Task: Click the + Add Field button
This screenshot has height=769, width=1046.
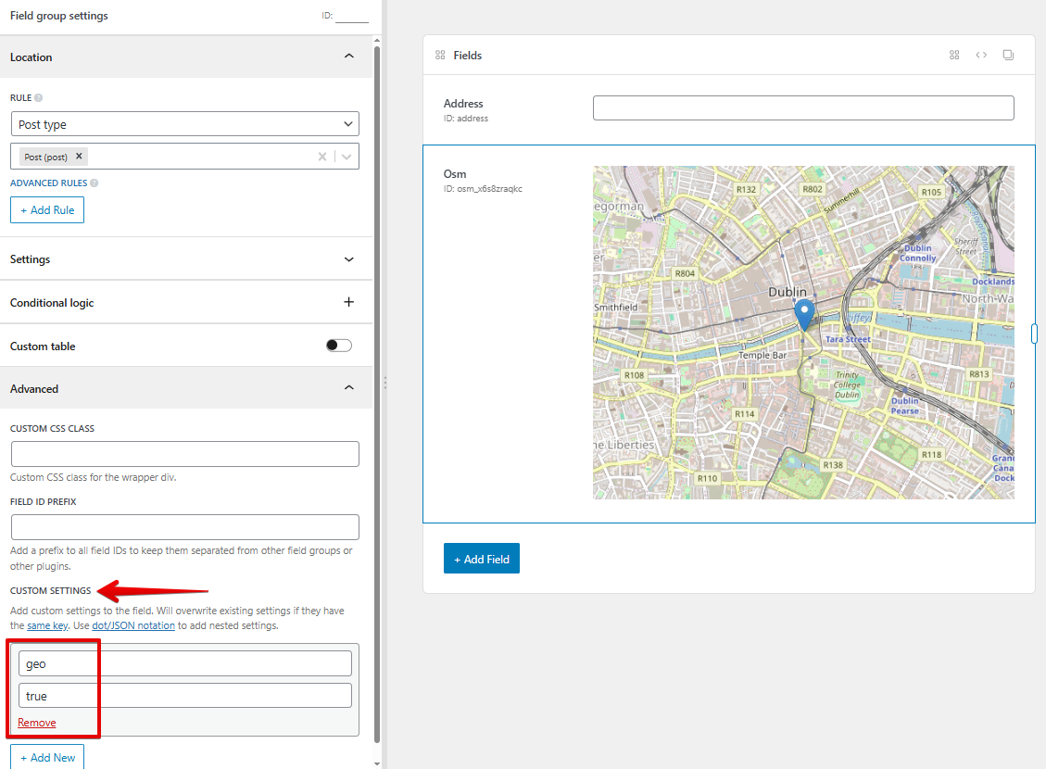Action: (481, 558)
